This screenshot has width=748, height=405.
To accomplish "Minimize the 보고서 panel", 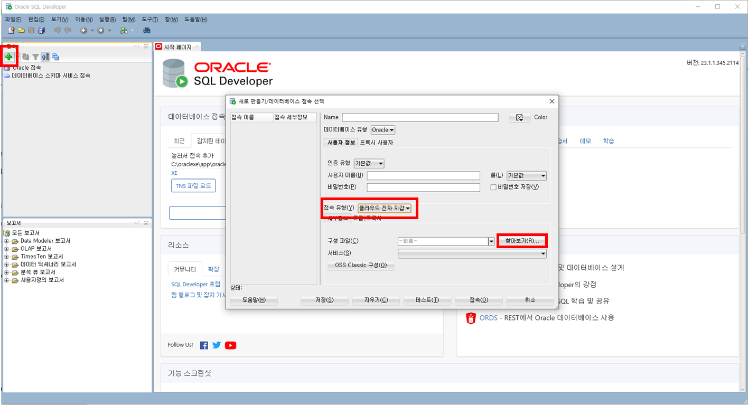I will click(x=146, y=223).
